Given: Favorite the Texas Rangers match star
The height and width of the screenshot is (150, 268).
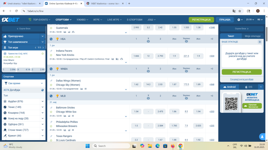Looking at the screenshot, I should point(51,140).
